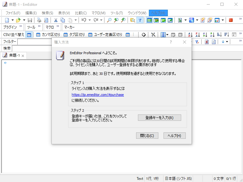
Task: Click the clear filter funnel icon
Action: point(197,42)
